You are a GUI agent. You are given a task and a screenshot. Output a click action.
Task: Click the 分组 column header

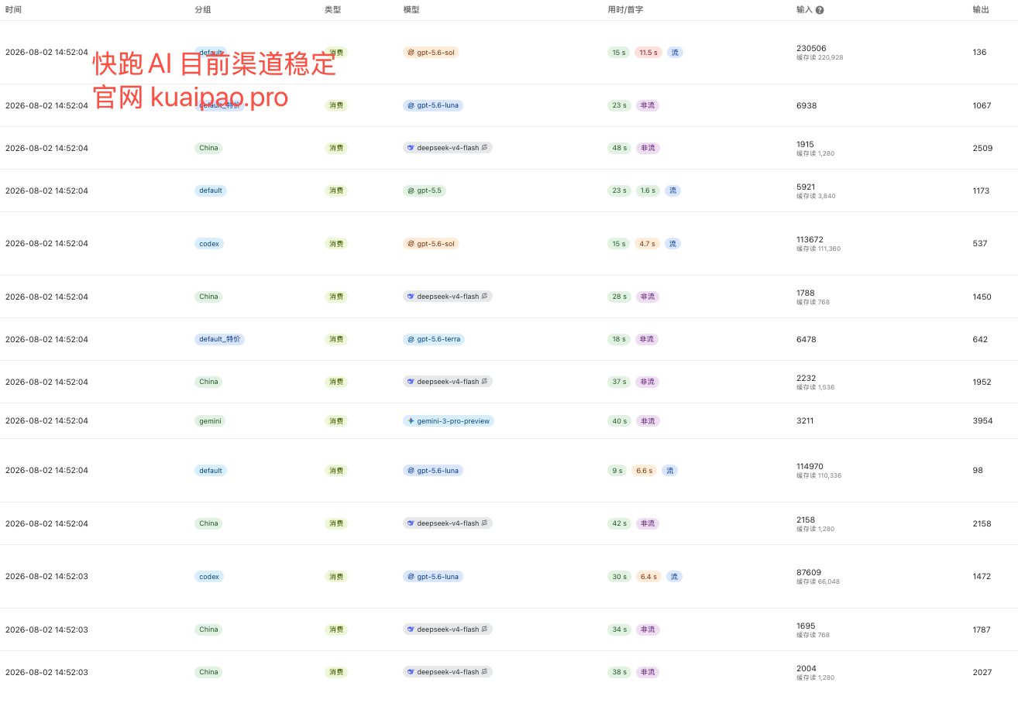tap(203, 10)
